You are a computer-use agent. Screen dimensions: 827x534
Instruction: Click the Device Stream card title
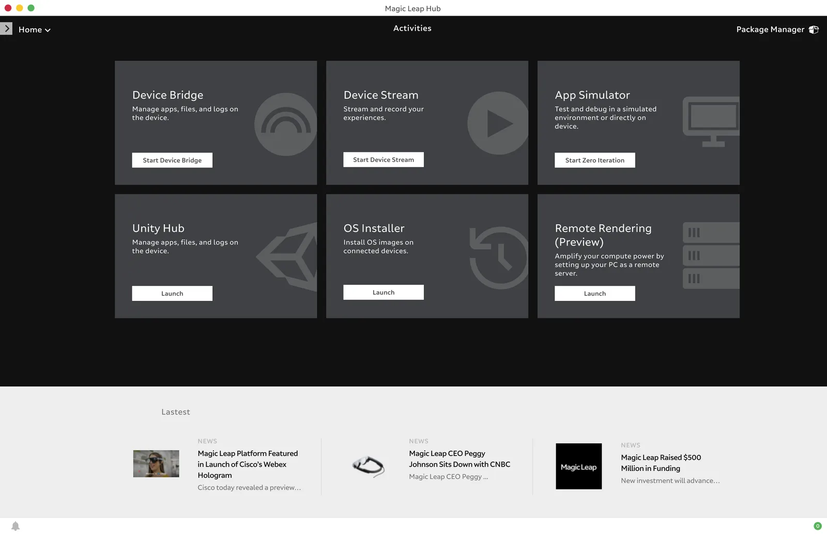point(381,95)
